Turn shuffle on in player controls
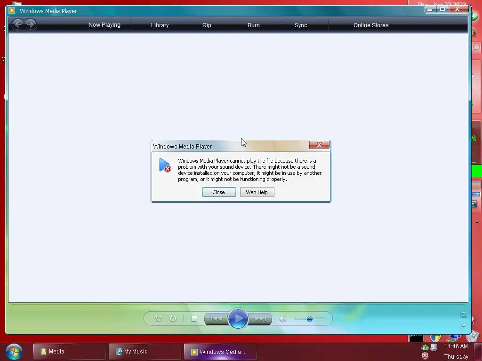Viewport: 482px width, 361px height. point(158,319)
